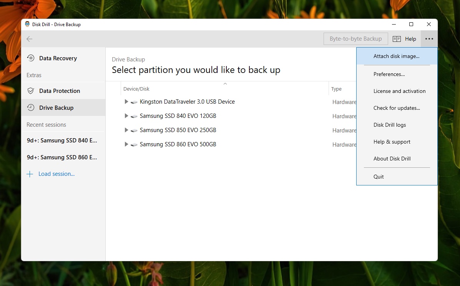The width and height of the screenshot is (460, 286).
Task: Open recent session 9d+: Samsung SSD 840 E...
Action: coord(62,141)
